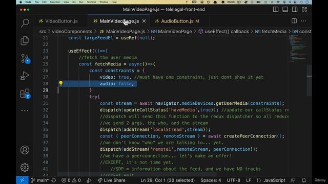Toggle secondary sidebar layout button
Image resolution: width=328 pixels, height=184 pixels.
coord(295,9)
